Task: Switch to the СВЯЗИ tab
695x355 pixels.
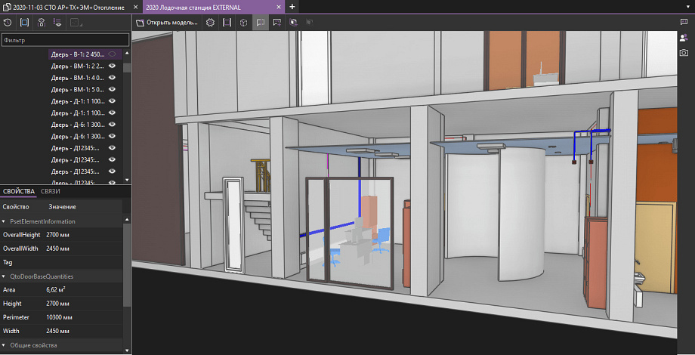Action: [x=51, y=191]
